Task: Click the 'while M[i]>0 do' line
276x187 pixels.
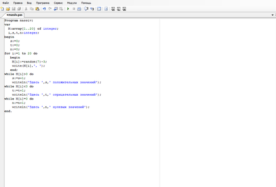Action: (x=19, y=74)
